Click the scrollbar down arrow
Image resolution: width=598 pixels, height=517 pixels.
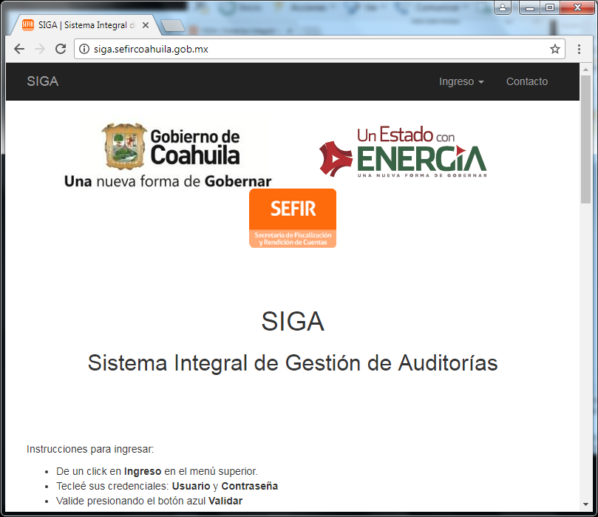pos(585,504)
